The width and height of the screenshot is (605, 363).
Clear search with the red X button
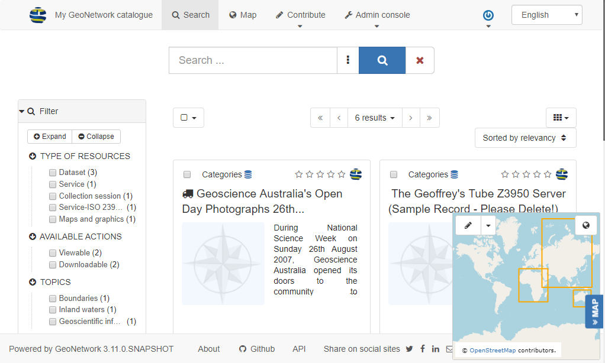pos(420,60)
